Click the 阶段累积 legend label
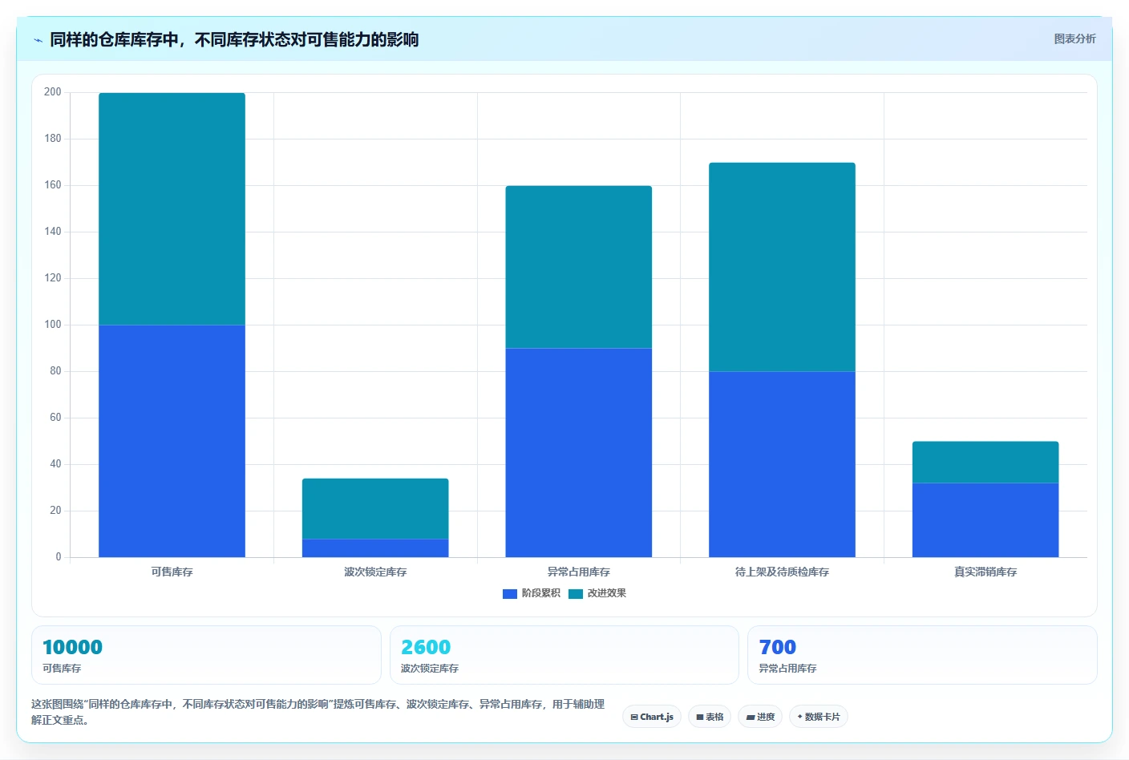Viewport: 1129px width, 760px height. click(540, 593)
